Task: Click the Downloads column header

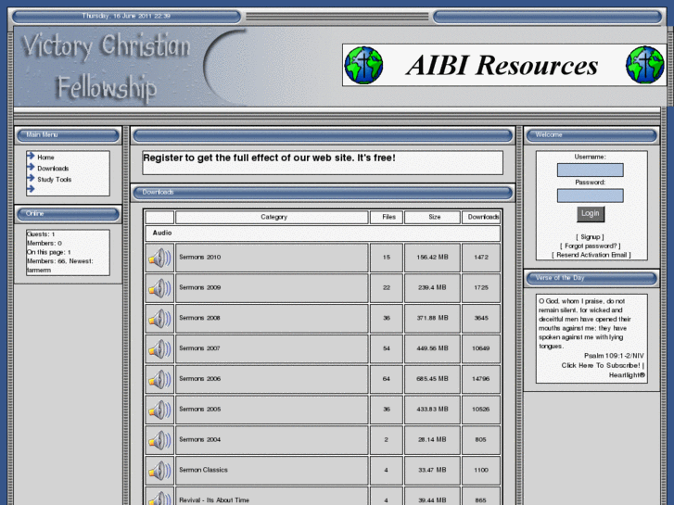Action: pos(483,217)
